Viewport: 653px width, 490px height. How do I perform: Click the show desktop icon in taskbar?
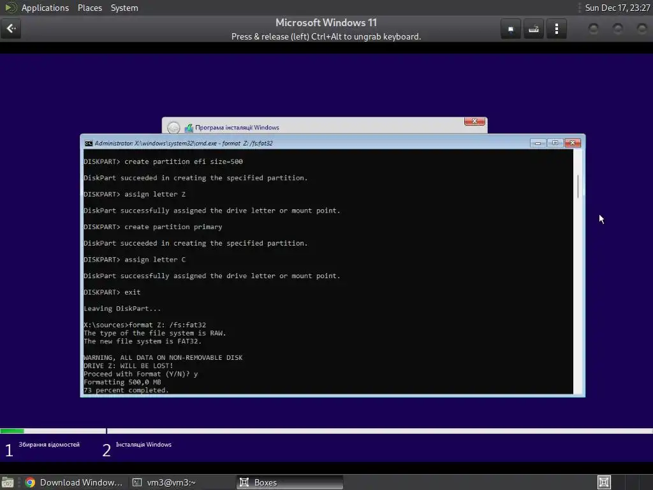(8, 482)
